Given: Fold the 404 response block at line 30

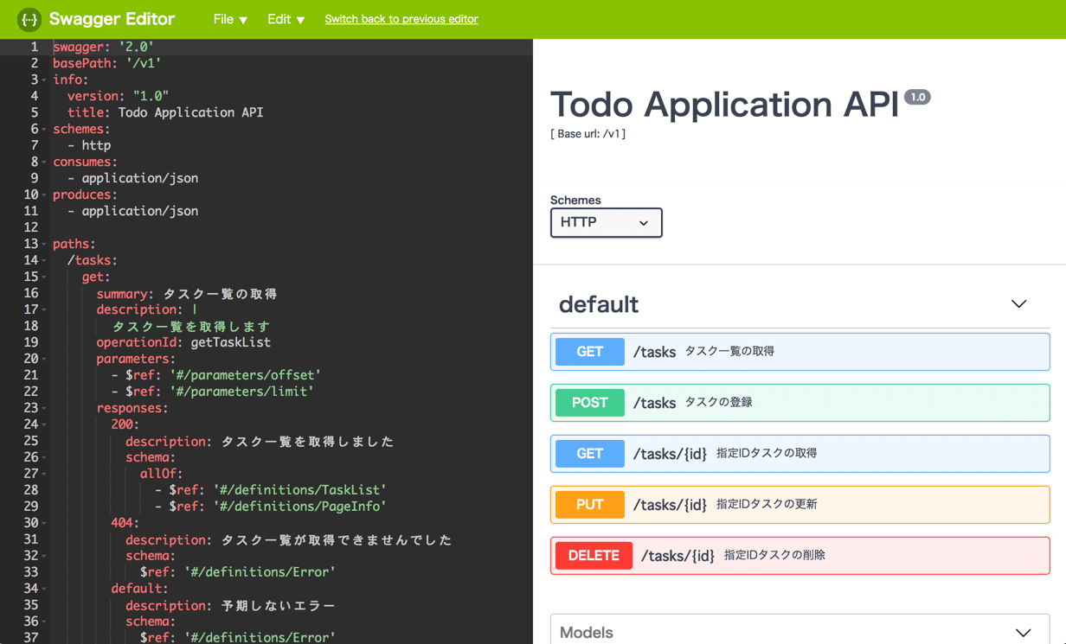Looking at the screenshot, I should (x=44, y=523).
